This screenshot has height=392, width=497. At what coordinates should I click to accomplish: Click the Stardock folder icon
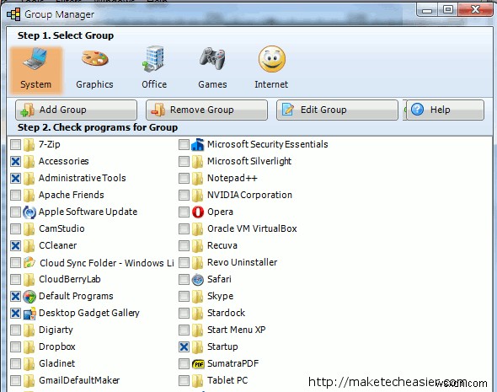197,314
